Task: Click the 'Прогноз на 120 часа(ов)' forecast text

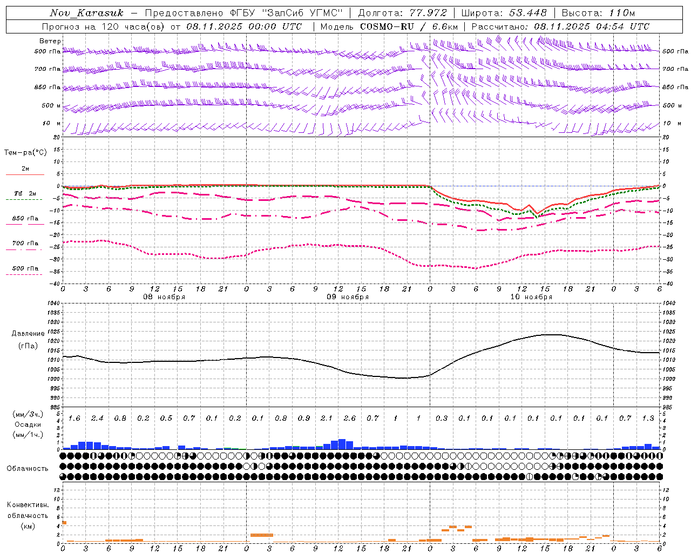Action: [104, 26]
